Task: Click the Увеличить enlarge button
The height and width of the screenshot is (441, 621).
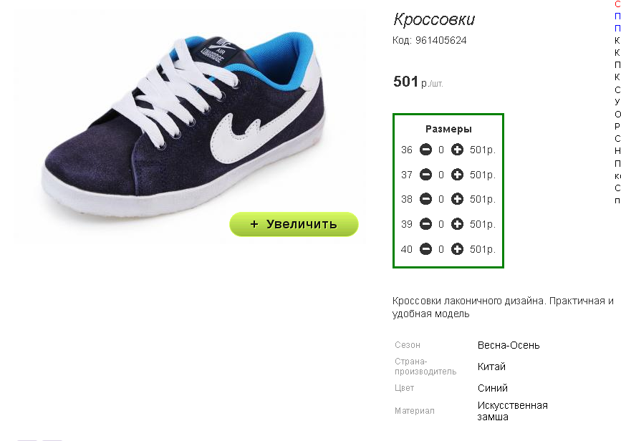Action: pyautogui.click(x=294, y=224)
